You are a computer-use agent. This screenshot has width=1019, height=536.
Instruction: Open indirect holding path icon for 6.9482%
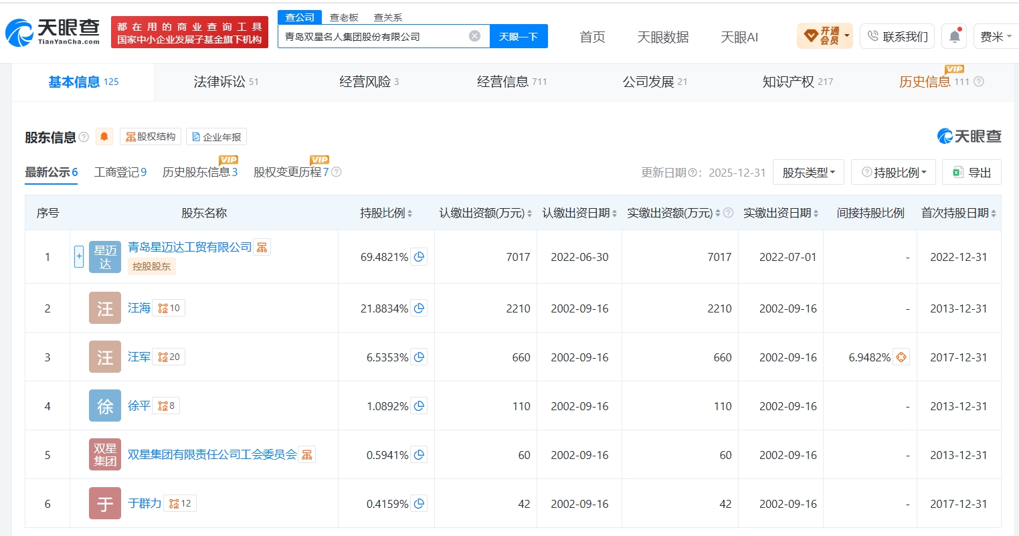901,357
